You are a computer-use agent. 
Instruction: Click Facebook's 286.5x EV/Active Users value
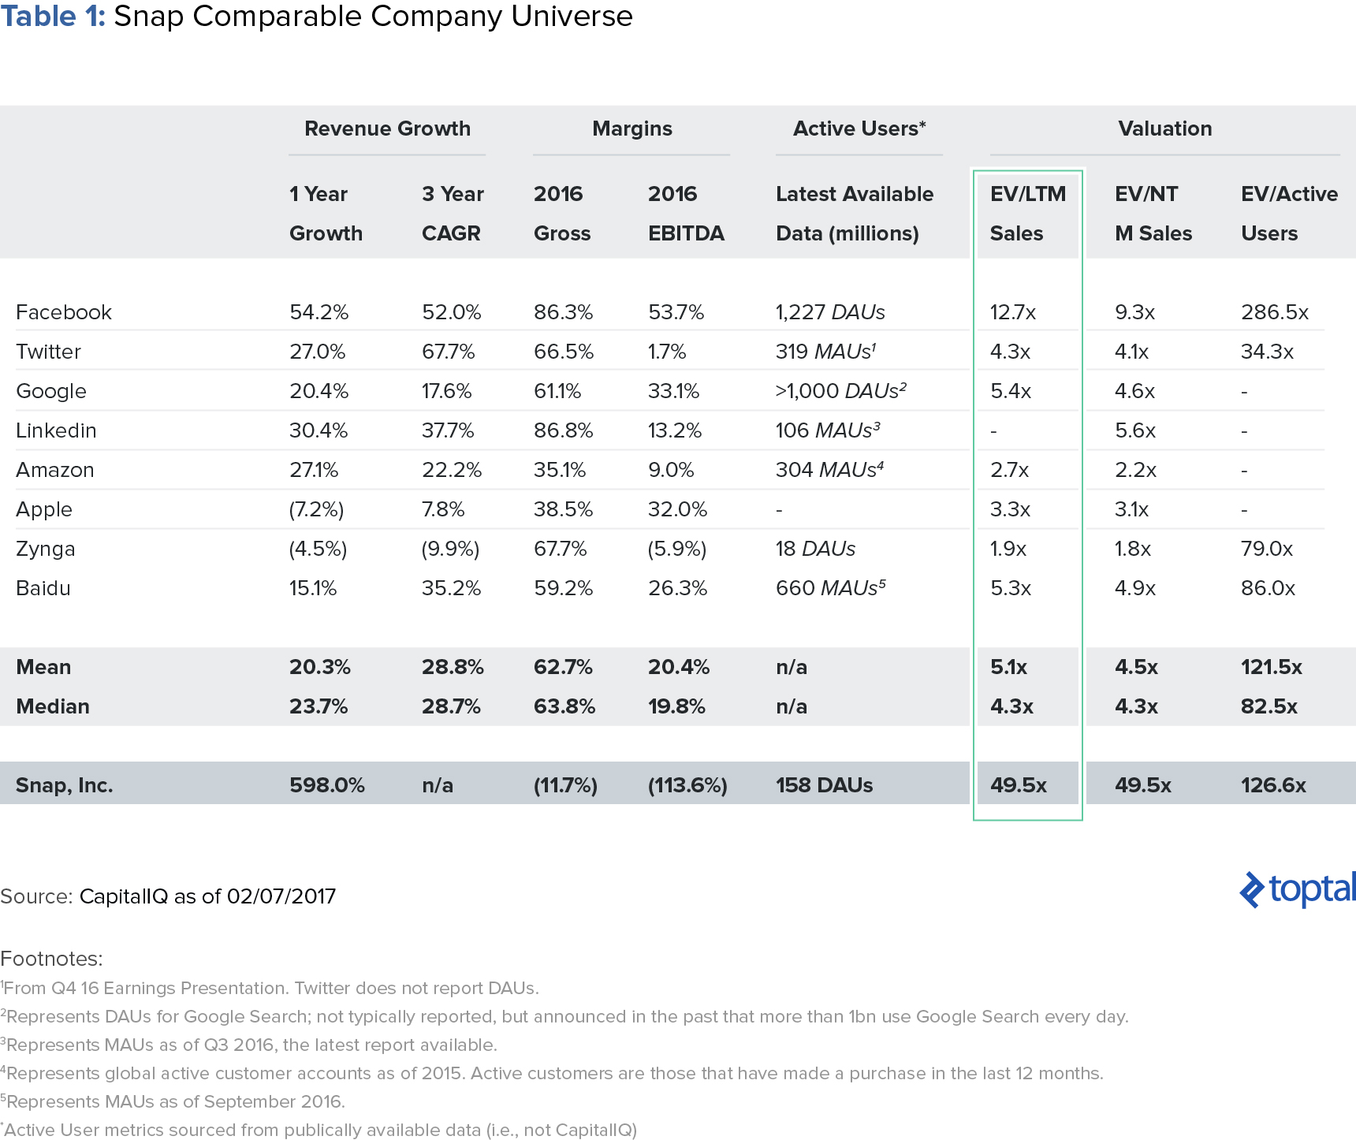(1274, 312)
